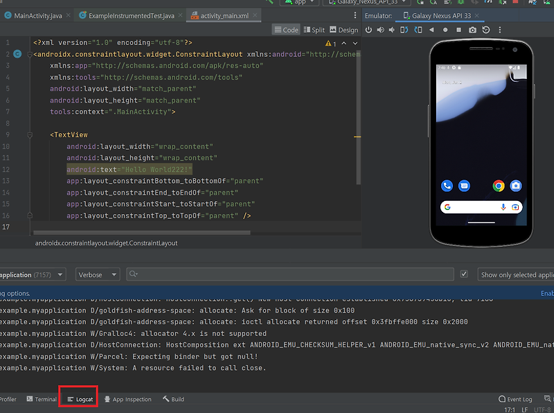Open editor tabs three-dot menu
This screenshot has width=554, height=413.
[355, 15]
